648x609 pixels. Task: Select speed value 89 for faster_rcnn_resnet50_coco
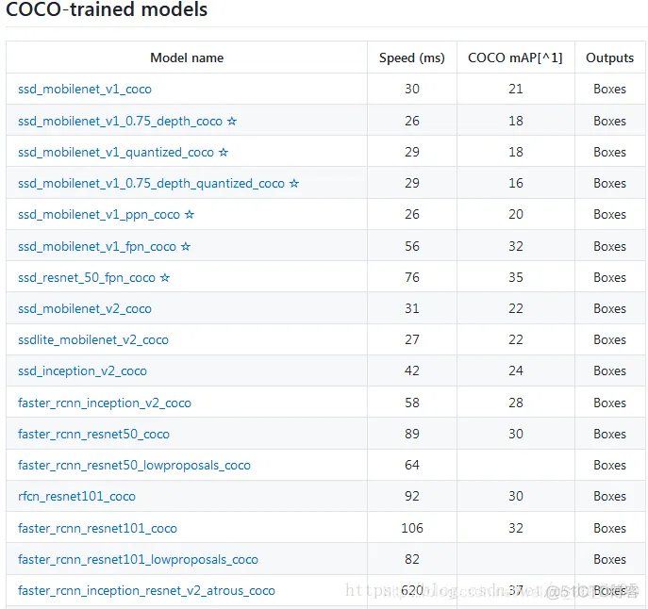[x=412, y=434]
